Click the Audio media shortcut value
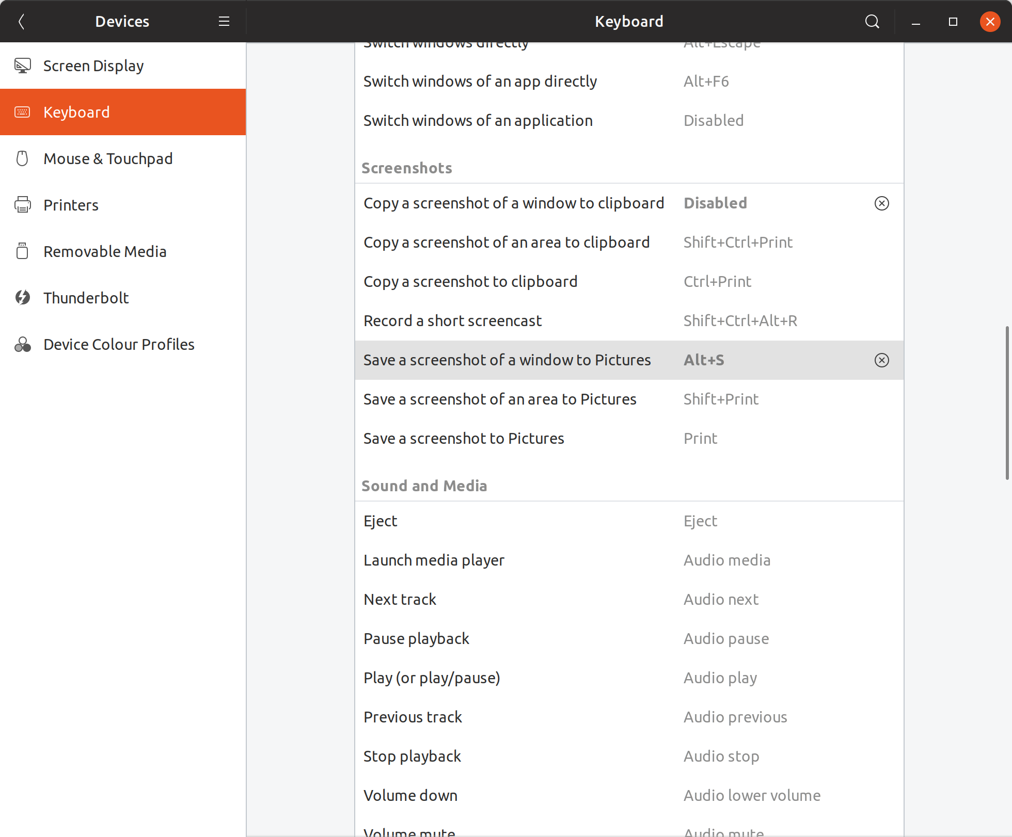1012x837 pixels. pyautogui.click(x=727, y=560)
